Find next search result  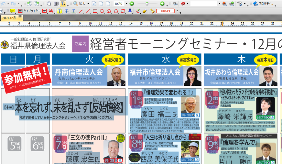tap(232, 4)
